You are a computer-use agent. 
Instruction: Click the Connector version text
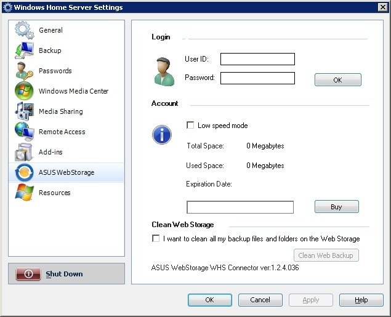coord(225,268)
